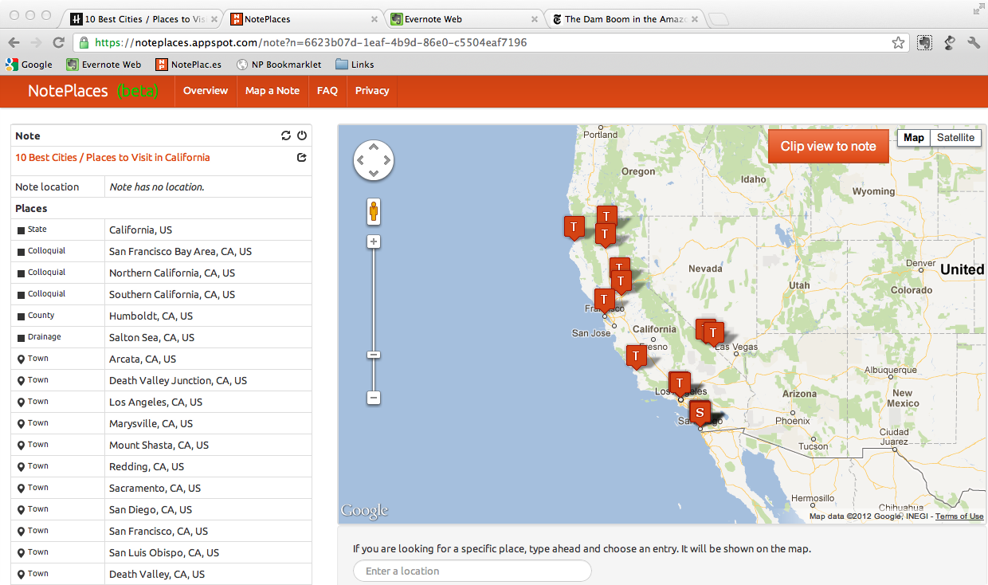Select Death Valley Junction, CA, US
Screen dimensions: 988x585
pyautogui.click(x=161, y=381)
